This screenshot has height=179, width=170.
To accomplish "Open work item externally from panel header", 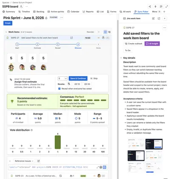I will click(x=159, y=18).
